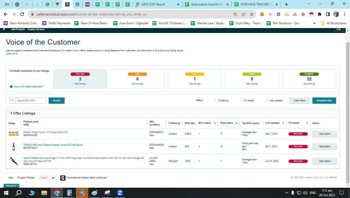Open Chrome menu three dots
This screenshot has width=350, height=198.
tap(345, 14)
